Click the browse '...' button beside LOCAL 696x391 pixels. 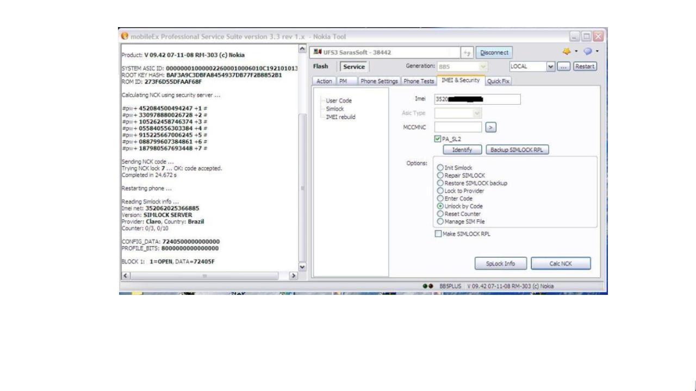click(565, 66)
